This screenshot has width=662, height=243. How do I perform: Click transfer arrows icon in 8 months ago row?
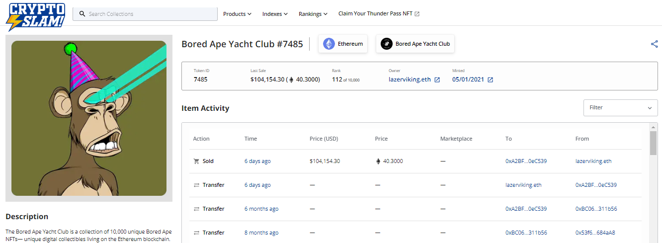pos(196,233)
